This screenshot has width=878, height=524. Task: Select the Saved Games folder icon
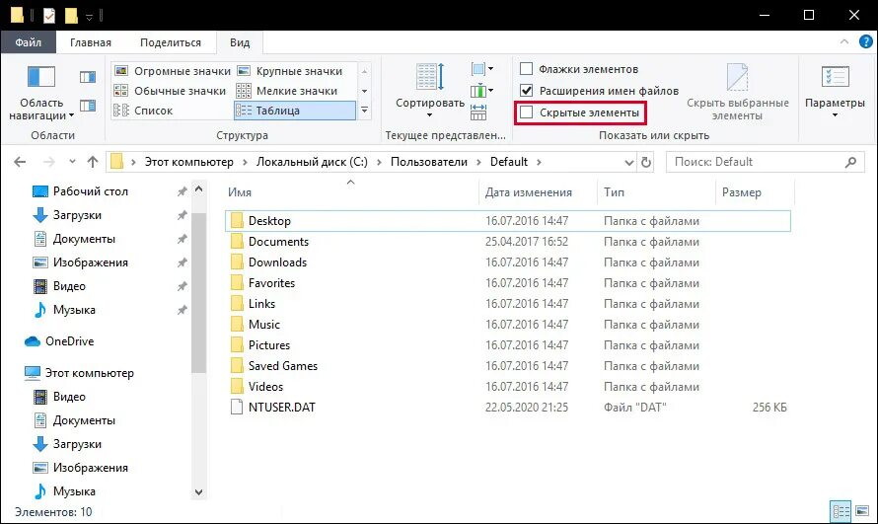pos(237,365)
